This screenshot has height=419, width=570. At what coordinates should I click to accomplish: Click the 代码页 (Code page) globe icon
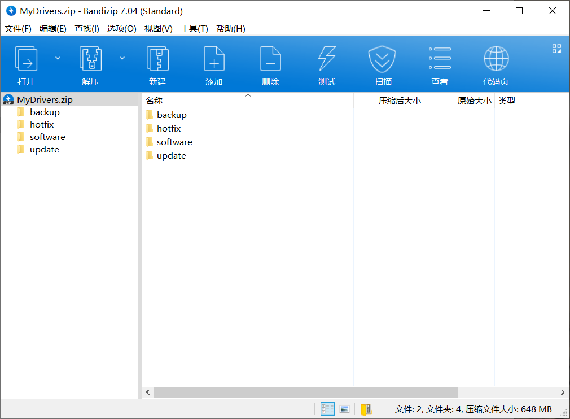coord(496,59)
